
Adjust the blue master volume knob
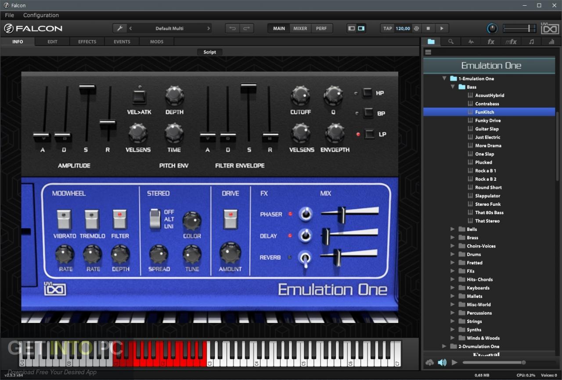coord(492,29)
